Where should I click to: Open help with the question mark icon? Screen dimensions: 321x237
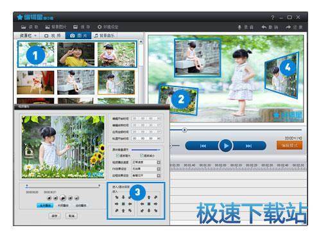tap(272, 18)
